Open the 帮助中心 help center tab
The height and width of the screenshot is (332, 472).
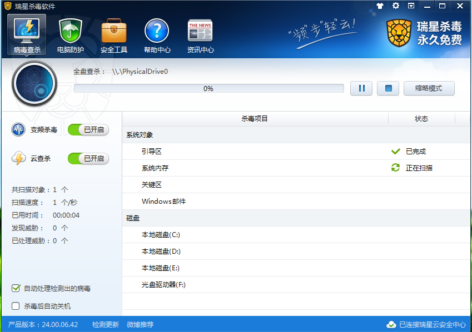pos(157,34)
